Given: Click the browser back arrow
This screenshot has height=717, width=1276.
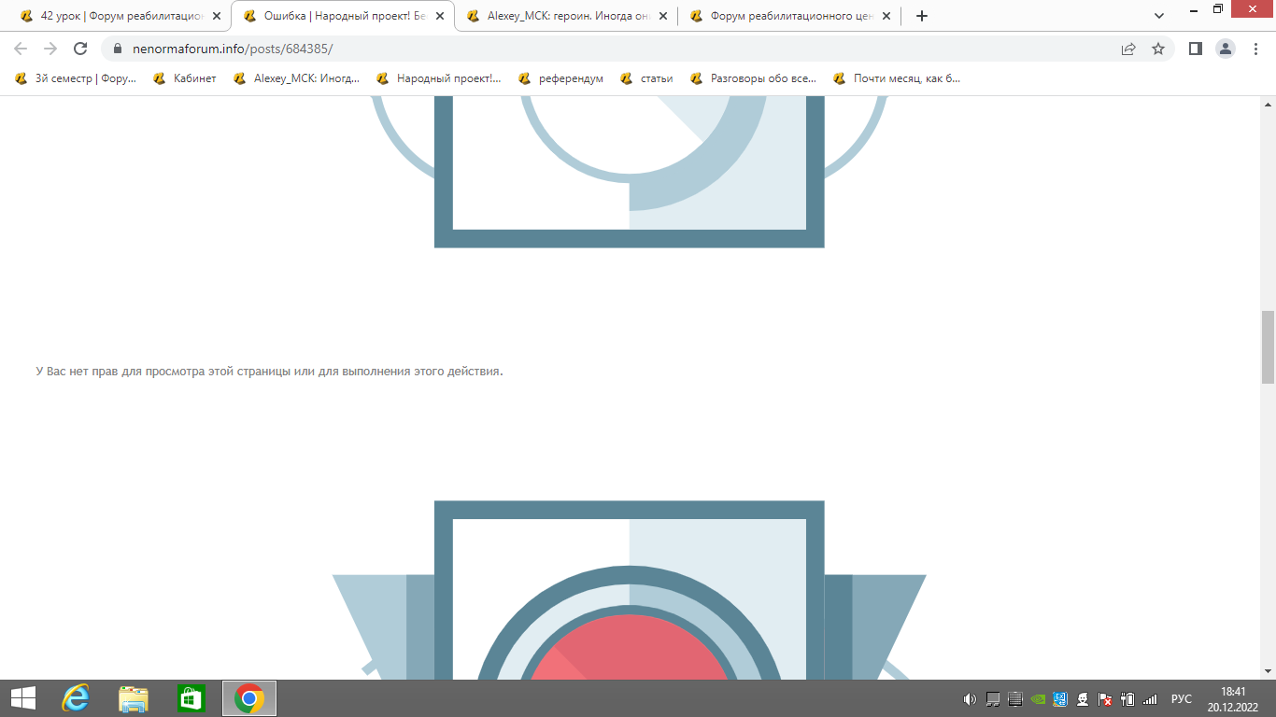Looking at the screenshot, I should (x=21, y=49).
